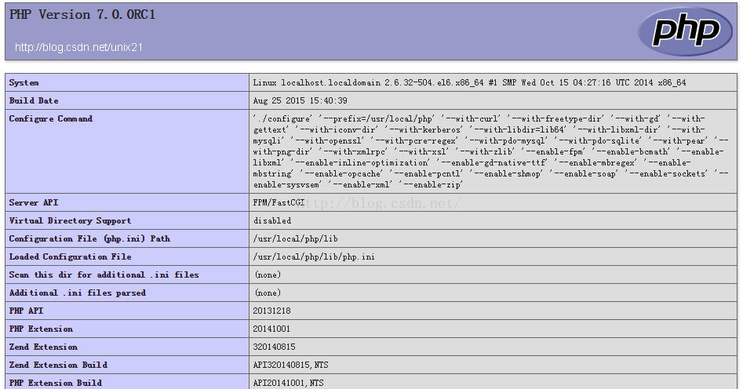Image resolution: width=743 pixels, height=389 pixels.
Task: Click the 'Aug 25 2015 15:40:39' value
Action: coord(300,100)
